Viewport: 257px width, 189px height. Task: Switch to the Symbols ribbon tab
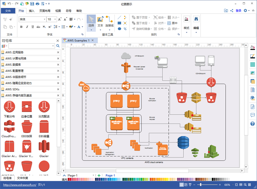[69, 11]
